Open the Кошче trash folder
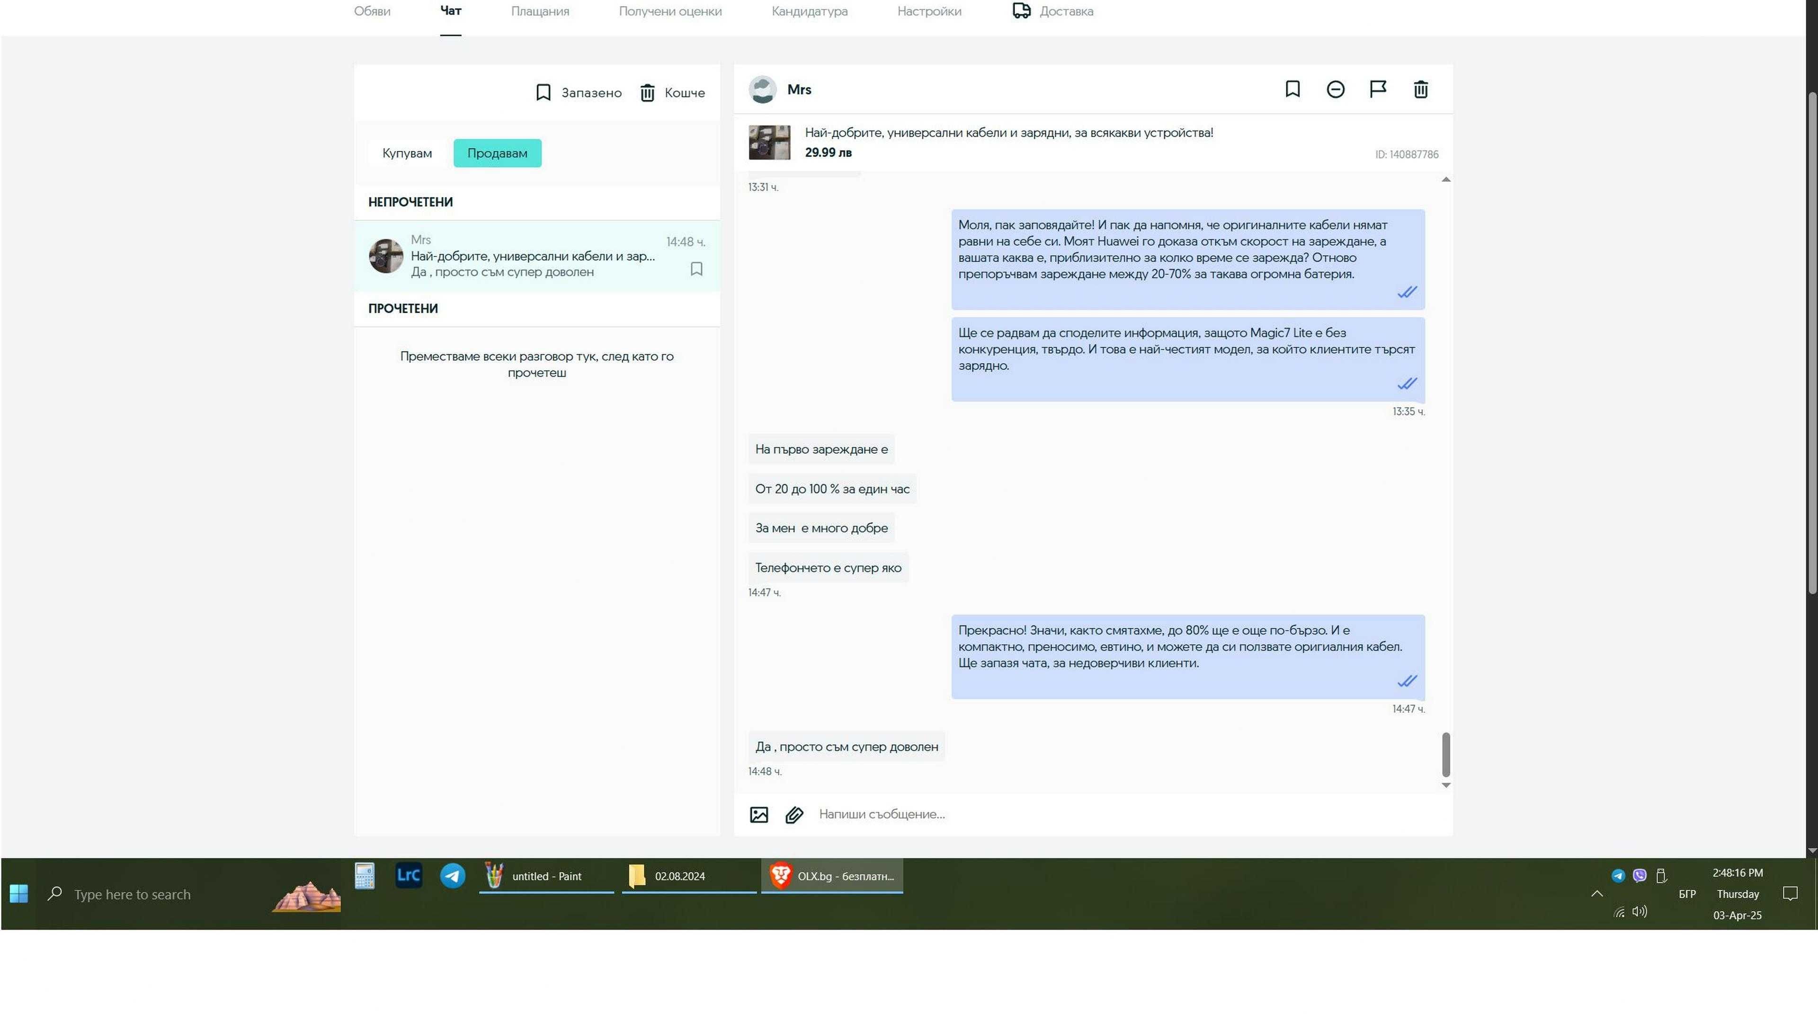Viewport: 1818px width, 1022px height. (x=672, y=92)
